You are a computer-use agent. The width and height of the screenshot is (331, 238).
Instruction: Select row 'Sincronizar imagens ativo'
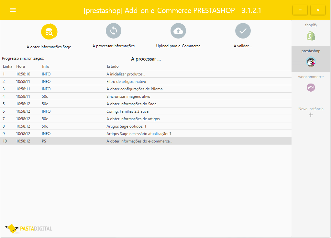pos(146,96)
